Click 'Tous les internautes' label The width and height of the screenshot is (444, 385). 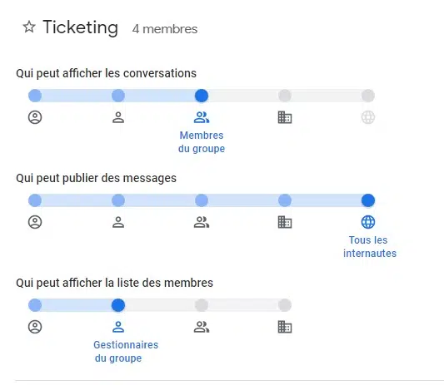370,247
